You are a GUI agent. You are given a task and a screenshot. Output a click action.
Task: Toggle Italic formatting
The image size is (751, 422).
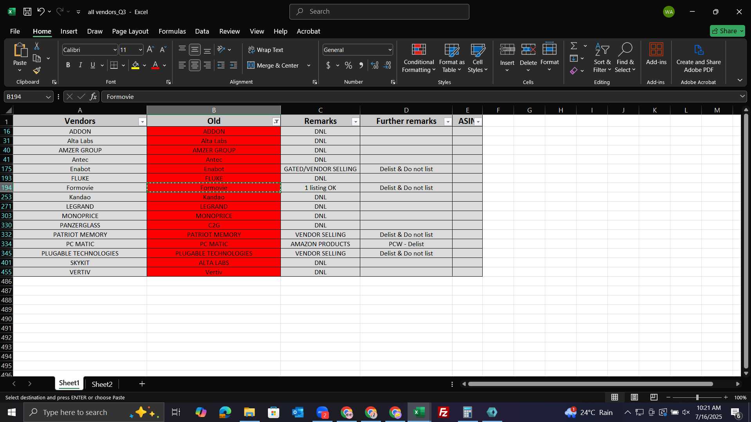click(x=81, y=65)
